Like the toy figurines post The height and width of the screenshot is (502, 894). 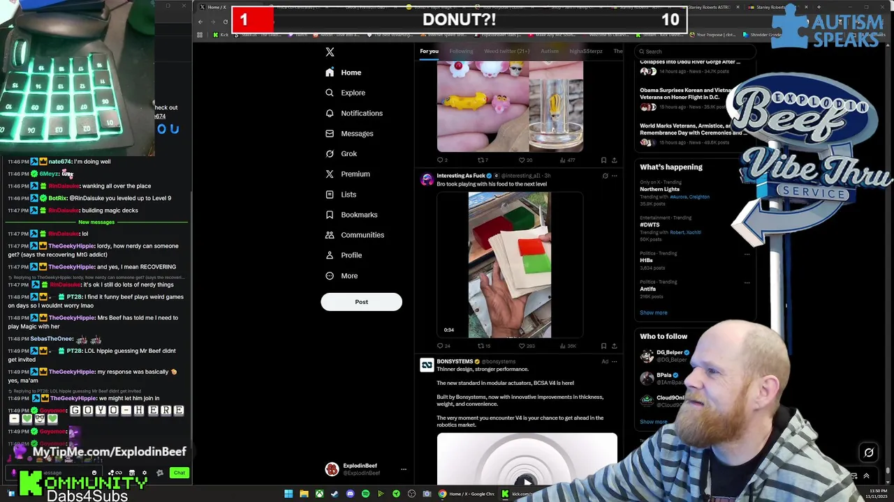[525, 160]
